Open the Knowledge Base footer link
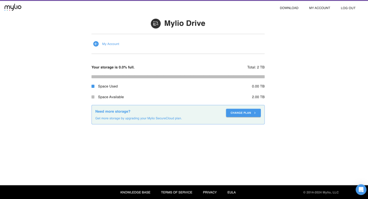 [x=135, y=192]
